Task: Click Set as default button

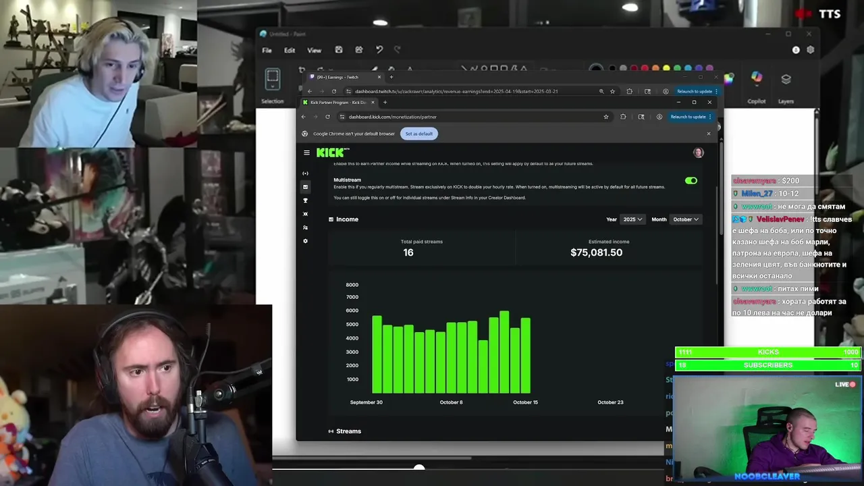Action: pyautogui.click(x=419, y=134)
